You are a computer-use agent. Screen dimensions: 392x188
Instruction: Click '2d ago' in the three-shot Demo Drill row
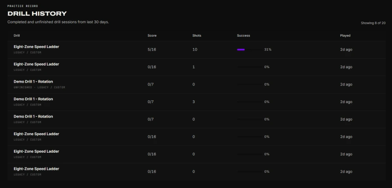[x=346, y=102]
